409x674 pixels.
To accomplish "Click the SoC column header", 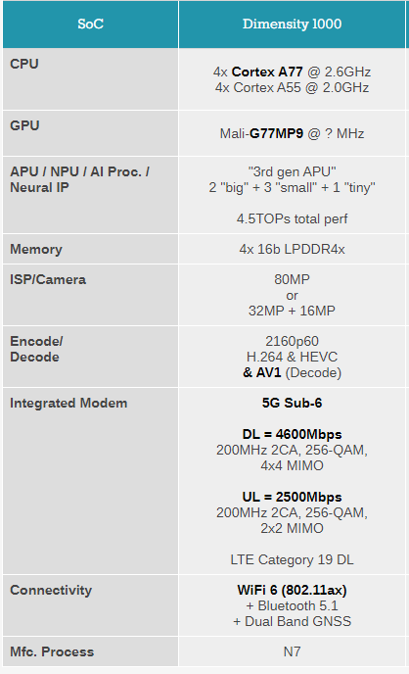I will (x=91, y=24).
